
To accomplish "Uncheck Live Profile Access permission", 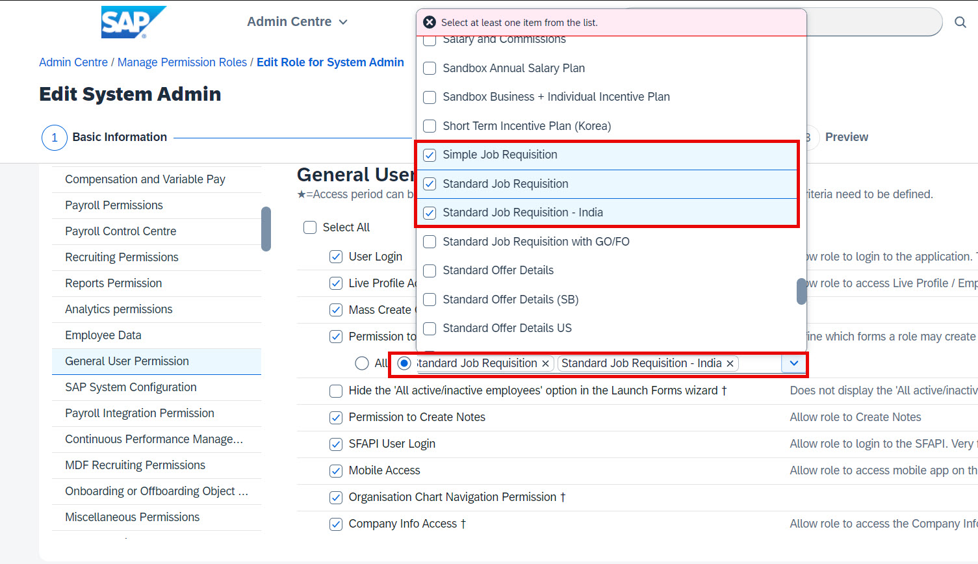I will pos(336,283).
